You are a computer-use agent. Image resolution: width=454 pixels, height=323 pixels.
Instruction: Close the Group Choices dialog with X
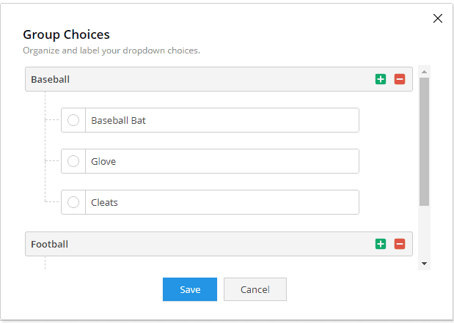tap(437, 18)
